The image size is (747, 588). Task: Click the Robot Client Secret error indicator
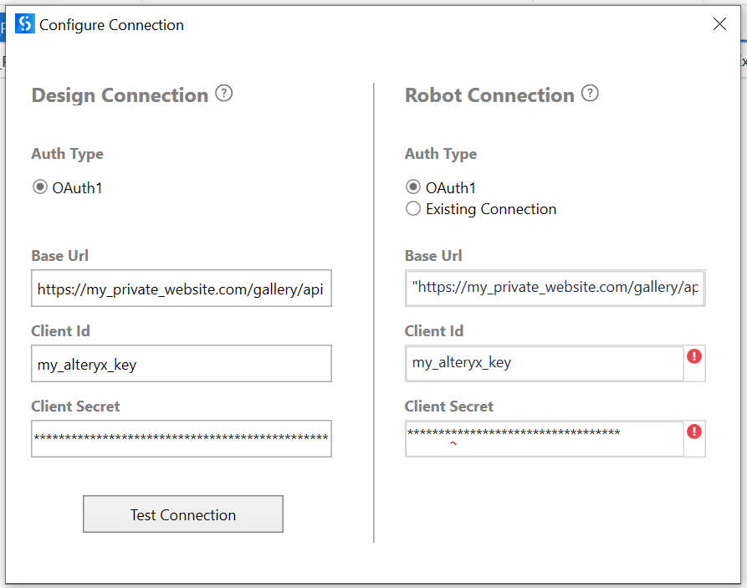pyautogui.click(x=694, y=432)
